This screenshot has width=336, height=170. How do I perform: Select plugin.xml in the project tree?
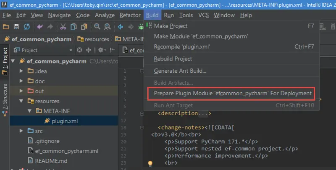coord(64,121)
